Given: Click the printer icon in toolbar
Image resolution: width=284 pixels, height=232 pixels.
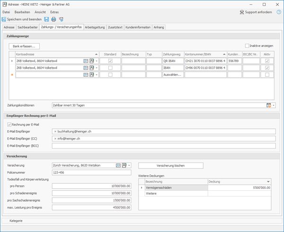Looking at the screenshot, I should [53, 19].
